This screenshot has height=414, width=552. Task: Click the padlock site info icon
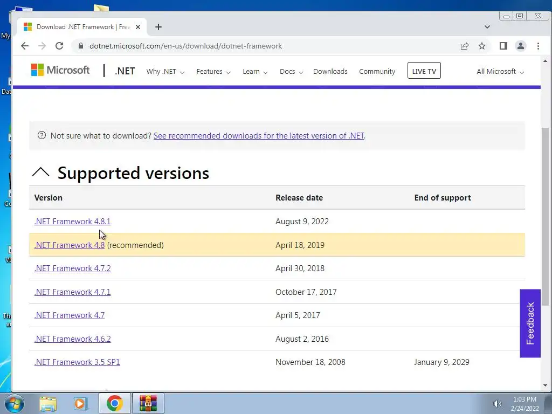coord(81,46)
